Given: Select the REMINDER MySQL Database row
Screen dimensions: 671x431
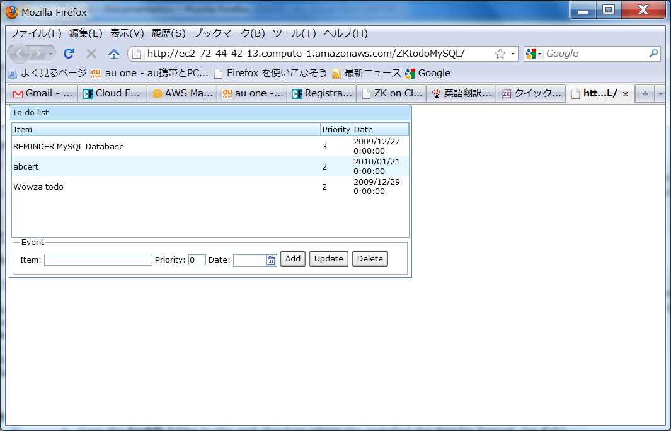Looking at the screenshot, I should pyautogui.click(x=210, y=146).
